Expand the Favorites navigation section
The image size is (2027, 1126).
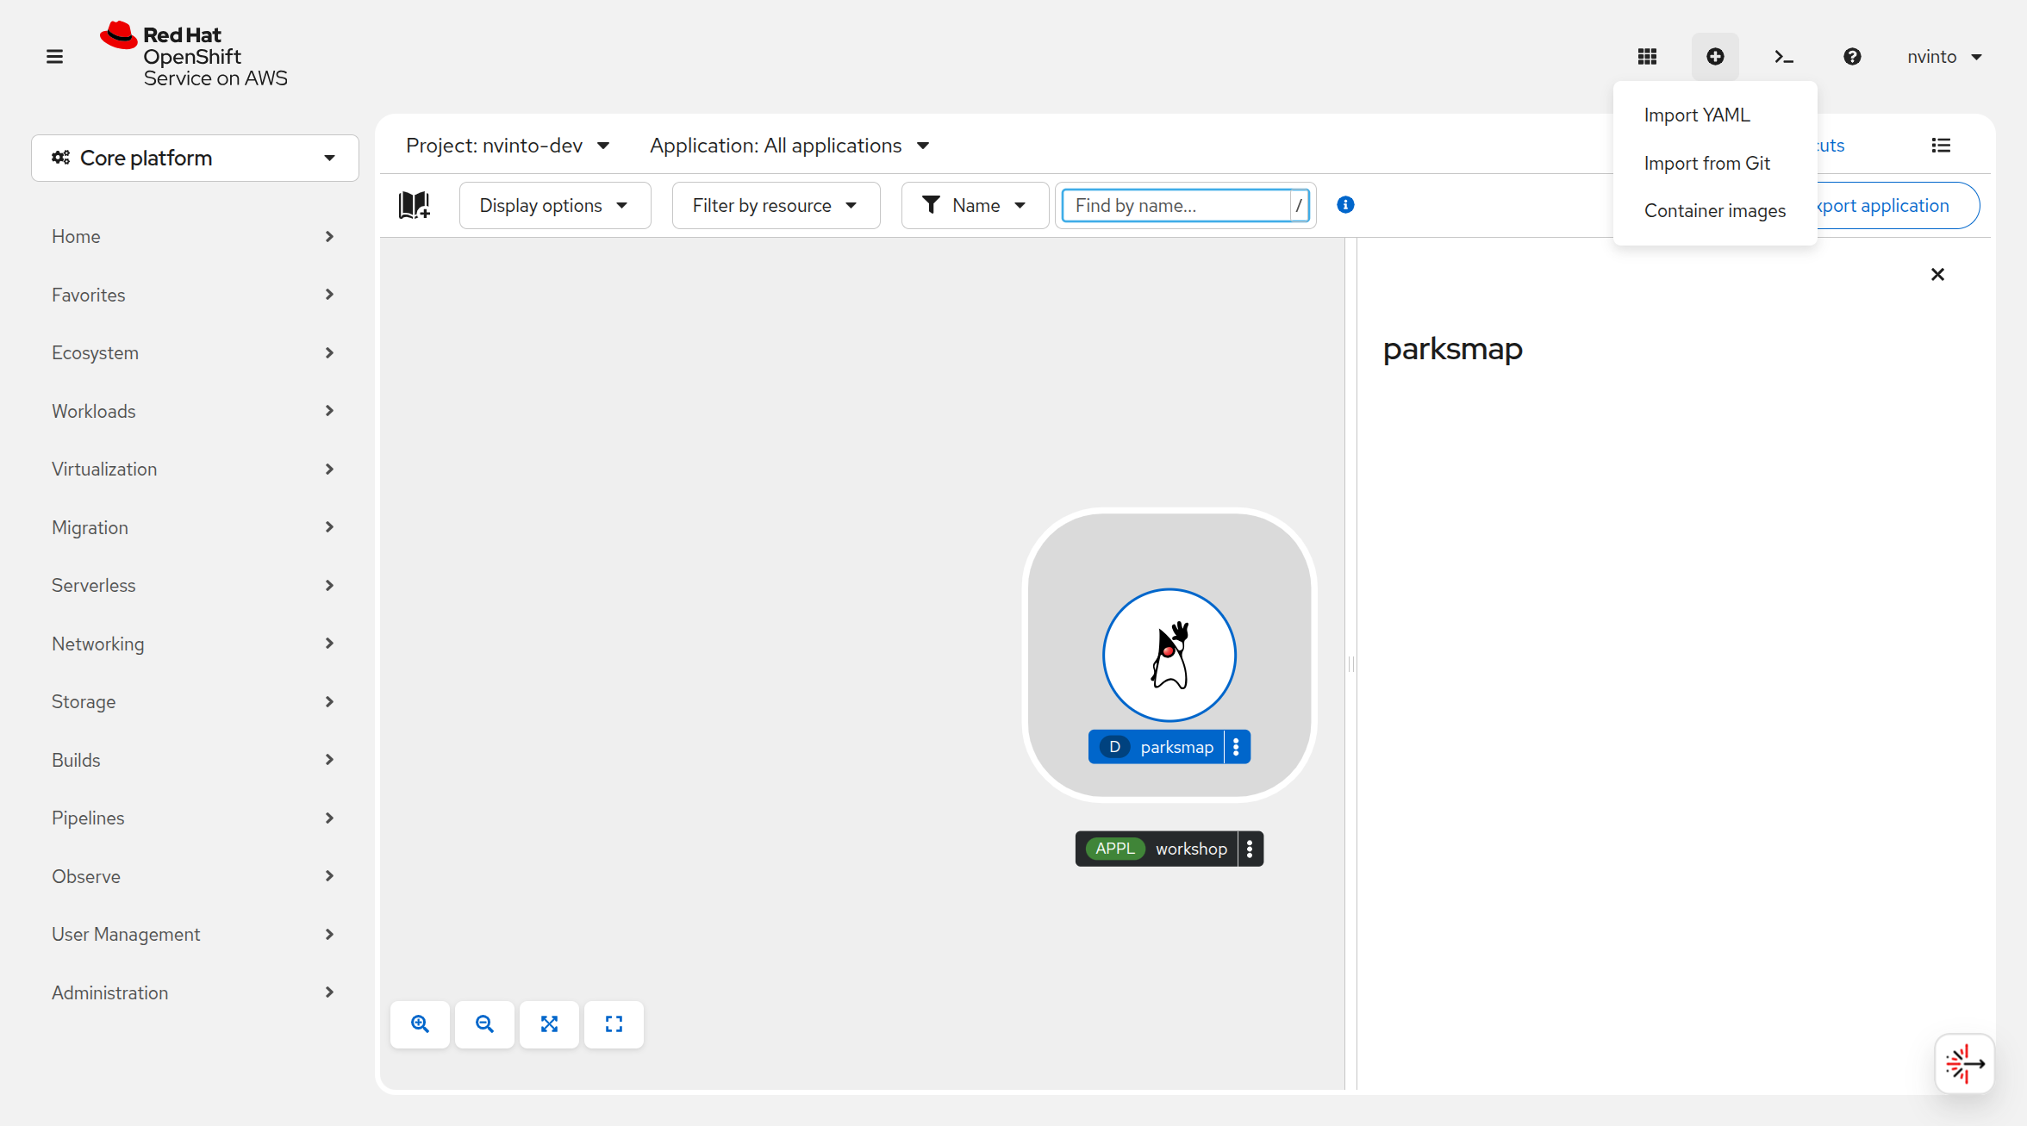pos(193,295)
